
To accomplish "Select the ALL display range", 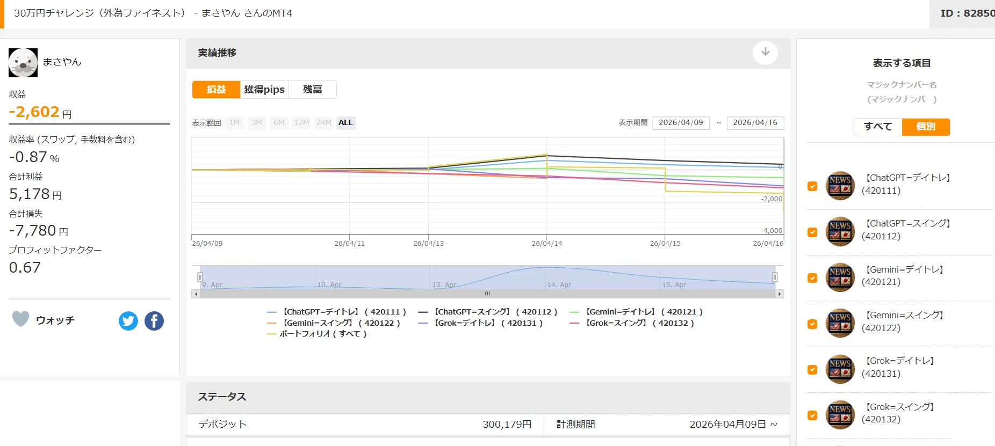I will (x=345, y=123).
